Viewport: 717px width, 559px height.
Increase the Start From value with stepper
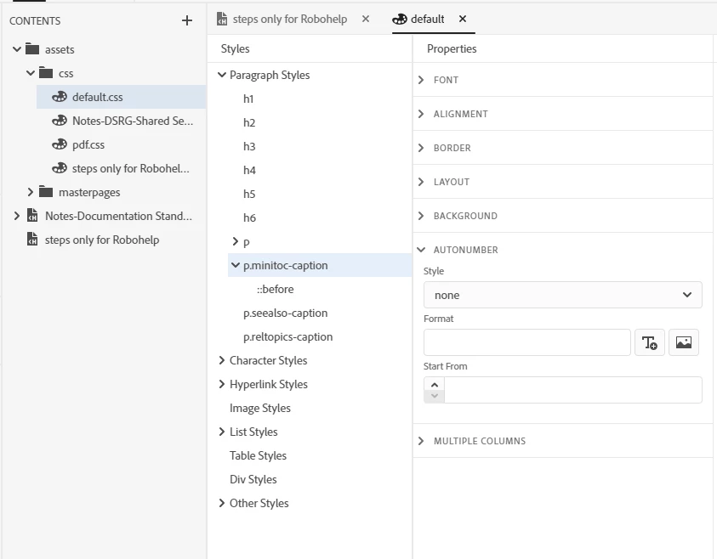[x=435, y=385]
